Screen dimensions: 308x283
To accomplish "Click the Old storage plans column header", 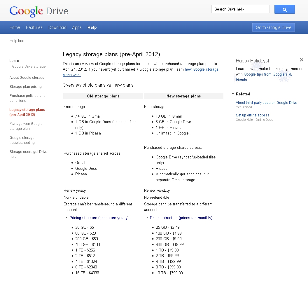I will point(103,96).
